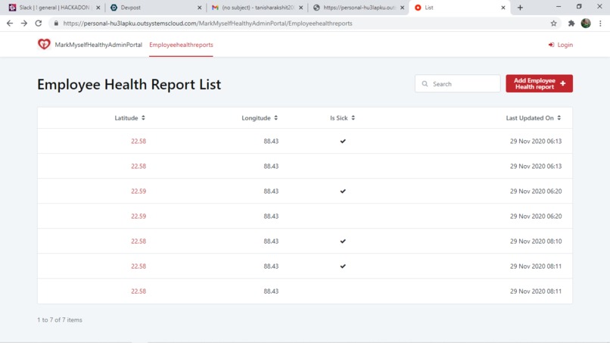Open the 22.58 latitude link dated 06:13 with checkmark
610x343 pixels.
(x=138, y=141)
